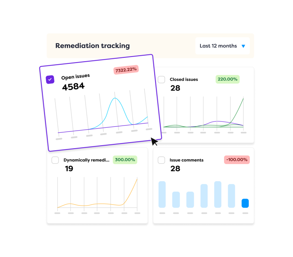Click the 220.00% green badge
Screen dimensions: 293x257
tap(227, 79)
